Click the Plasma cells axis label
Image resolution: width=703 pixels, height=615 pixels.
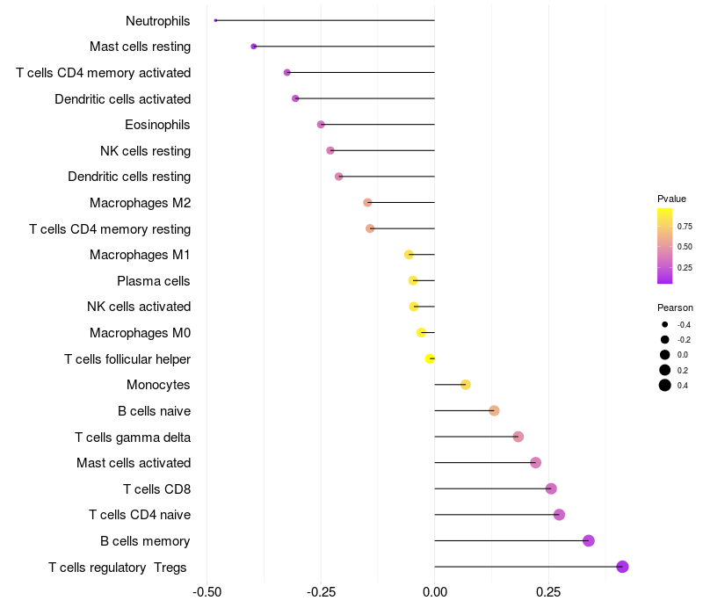point(153,281)
